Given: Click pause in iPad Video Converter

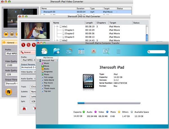Looking at the screenshot, I should coord(12,34).
